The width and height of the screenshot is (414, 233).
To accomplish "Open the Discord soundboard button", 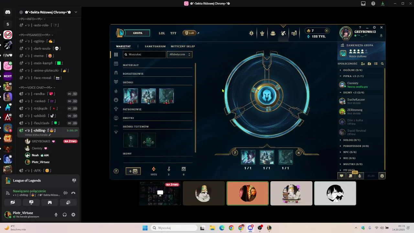I will pos(68,202).
